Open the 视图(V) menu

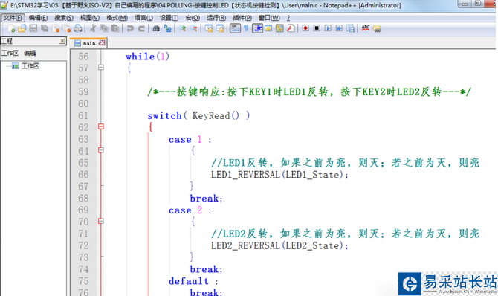[90, 18]
